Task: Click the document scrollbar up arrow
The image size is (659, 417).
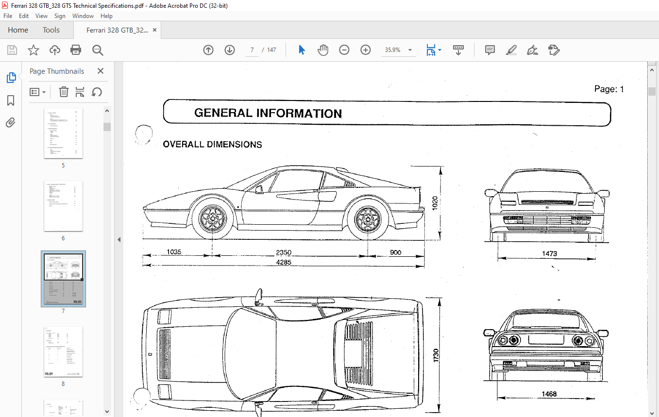Action: click(652, 70)
